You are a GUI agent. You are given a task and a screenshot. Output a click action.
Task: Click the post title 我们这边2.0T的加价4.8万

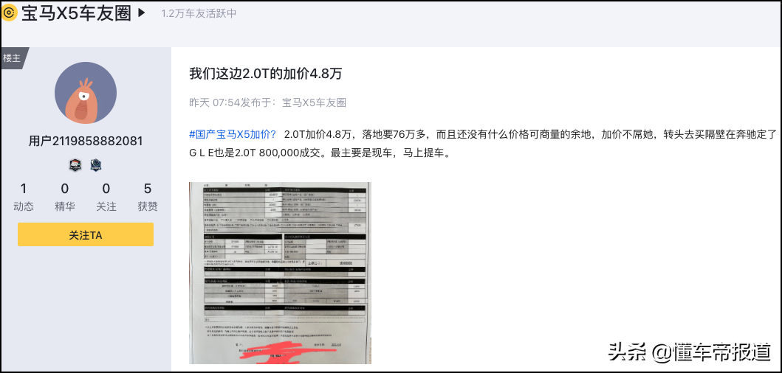(266, 74)
